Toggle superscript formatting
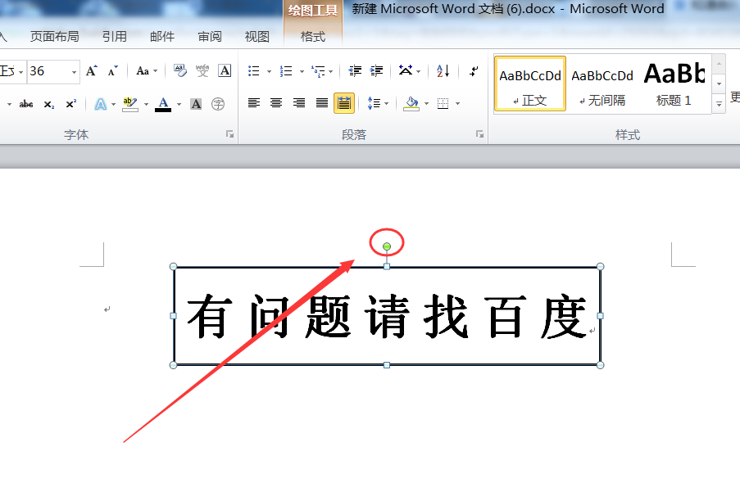The height and width of the screenshot is (492, 740). click(x=70, y=104)
